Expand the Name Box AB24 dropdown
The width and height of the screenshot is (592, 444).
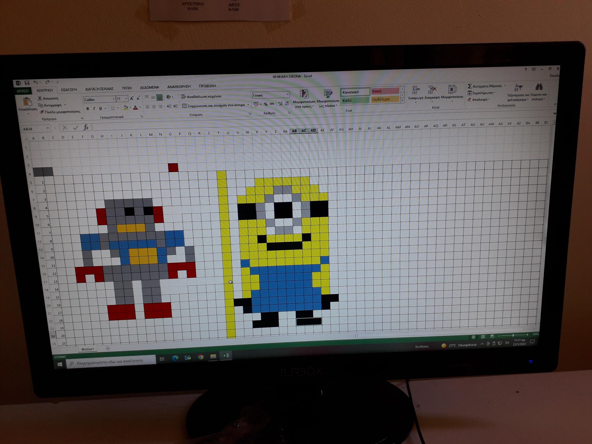tap(48, 128)
